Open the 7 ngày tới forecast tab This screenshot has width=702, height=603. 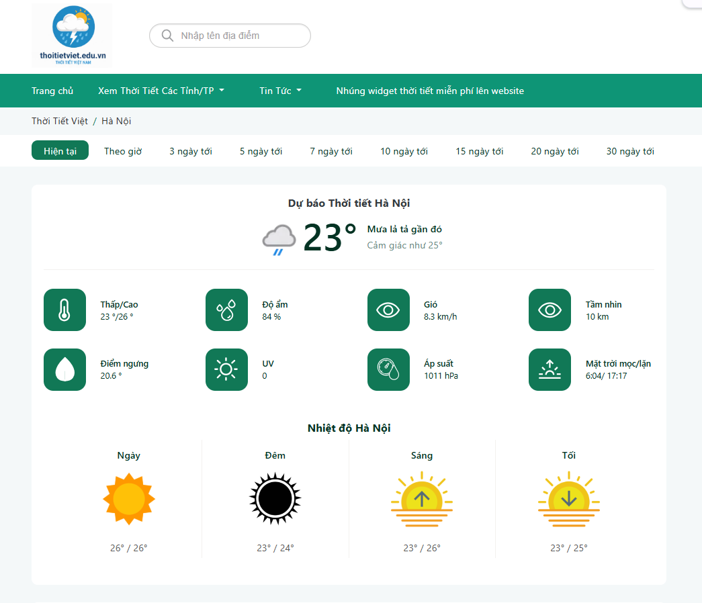[331, 151]
